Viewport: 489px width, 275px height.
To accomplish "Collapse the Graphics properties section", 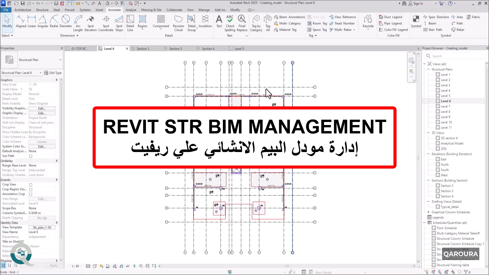I will click(57, 80).
